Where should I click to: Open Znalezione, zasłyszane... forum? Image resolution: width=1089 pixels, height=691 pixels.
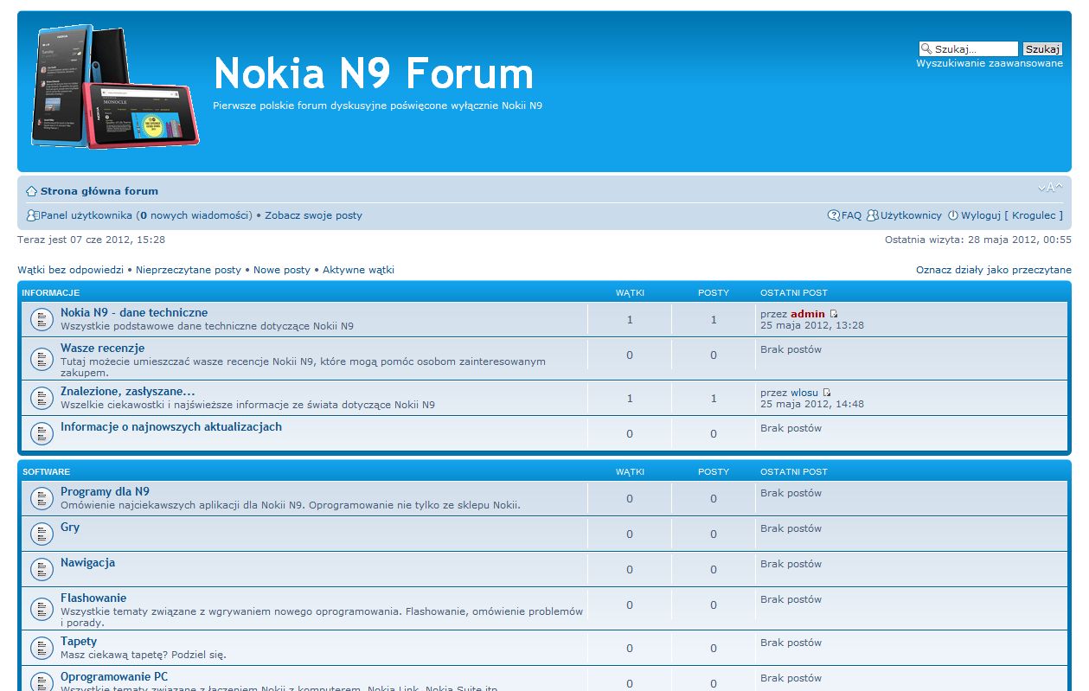pos(127,391)
